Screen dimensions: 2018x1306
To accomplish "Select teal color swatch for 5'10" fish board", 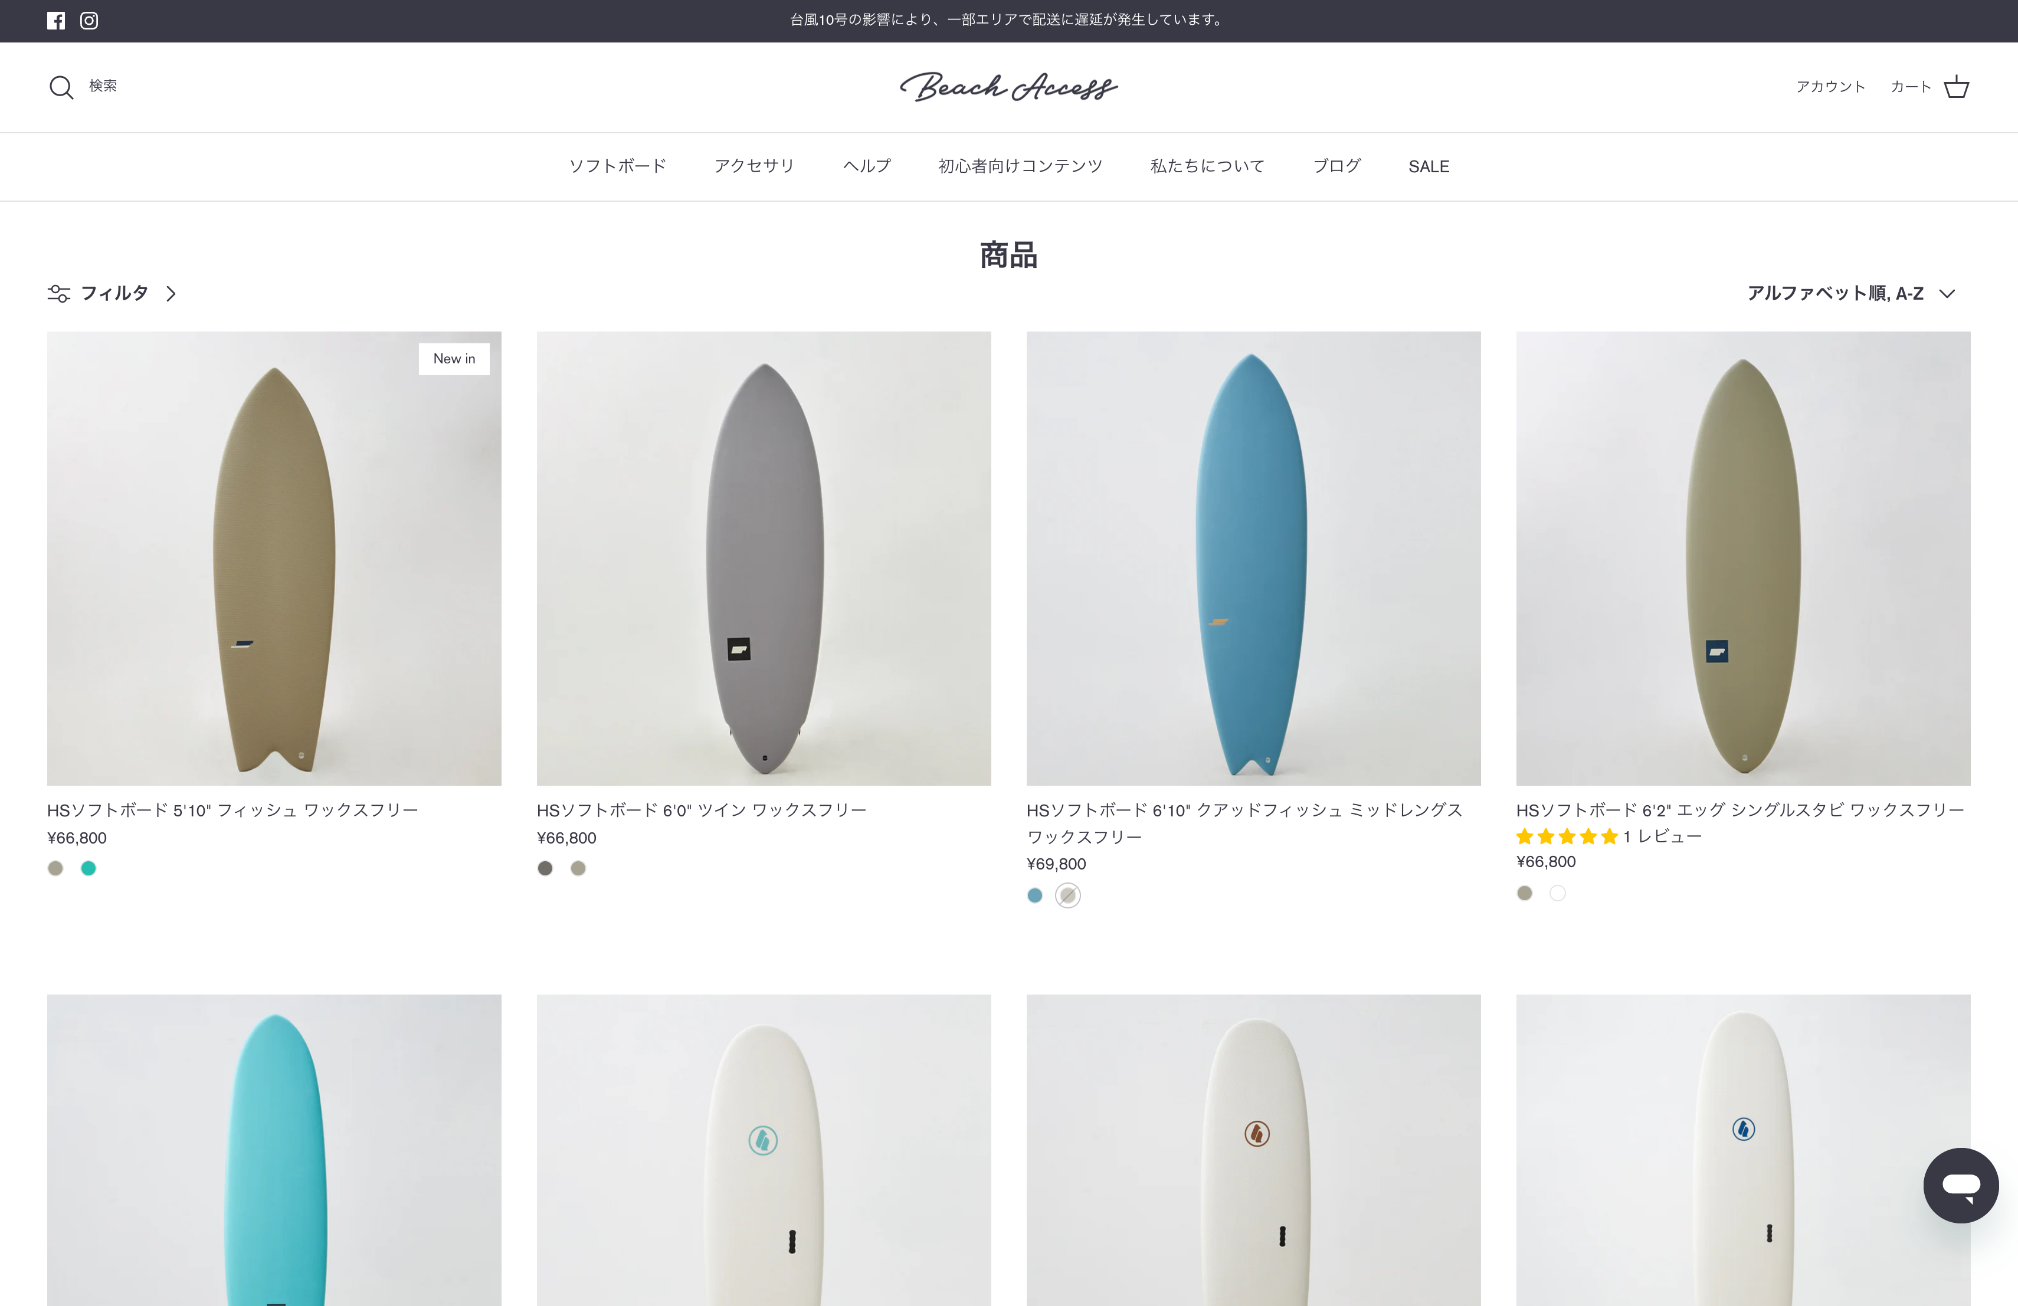I will 88,868.
